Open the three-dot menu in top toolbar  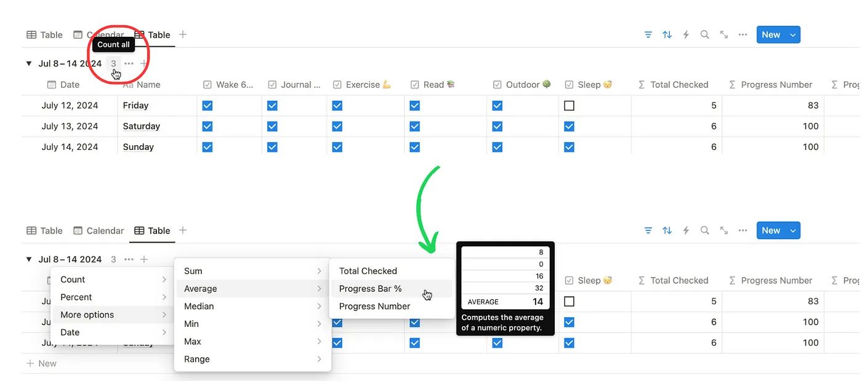(743, 35)
